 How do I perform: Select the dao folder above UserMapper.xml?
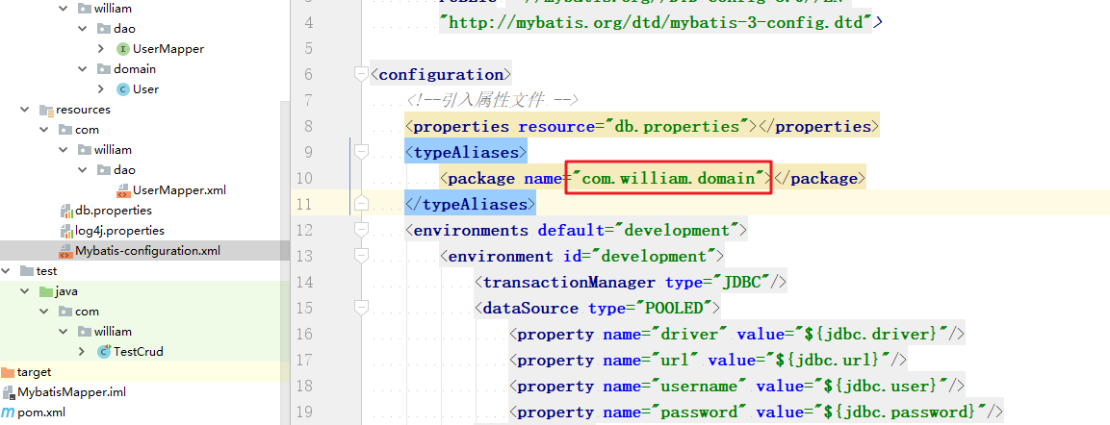(x=124, y=170)
